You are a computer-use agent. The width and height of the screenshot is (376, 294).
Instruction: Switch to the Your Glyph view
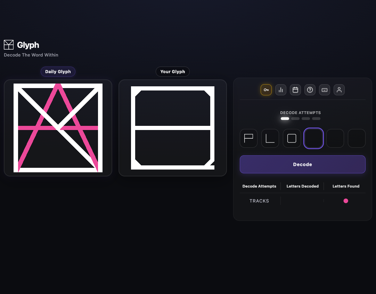coord(172,71)
